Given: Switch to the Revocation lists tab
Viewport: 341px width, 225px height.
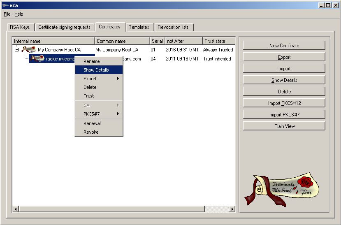Looking at the screenshot, I should [173, 27].
